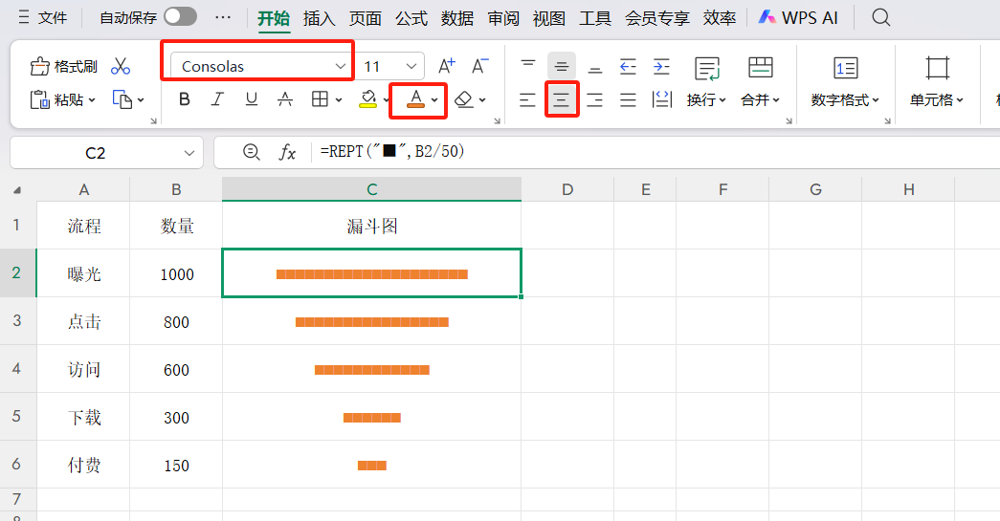Select cell B3 containing 800
1000x521 pixels.
(x=176, y=322)
